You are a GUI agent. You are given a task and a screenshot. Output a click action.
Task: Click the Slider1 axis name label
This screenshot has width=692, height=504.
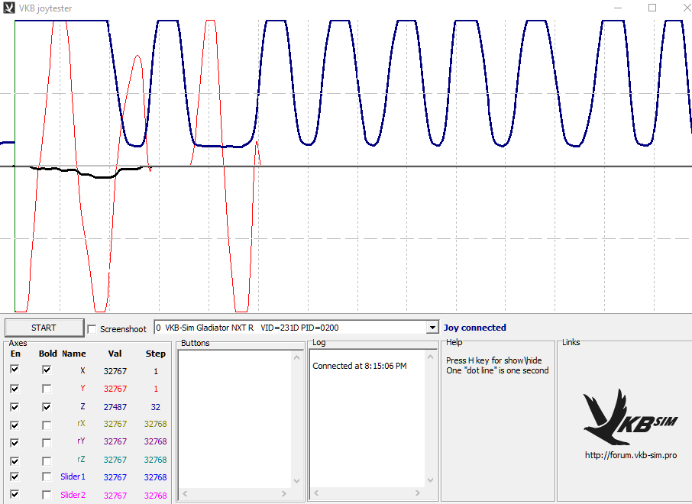coord(73,477)
